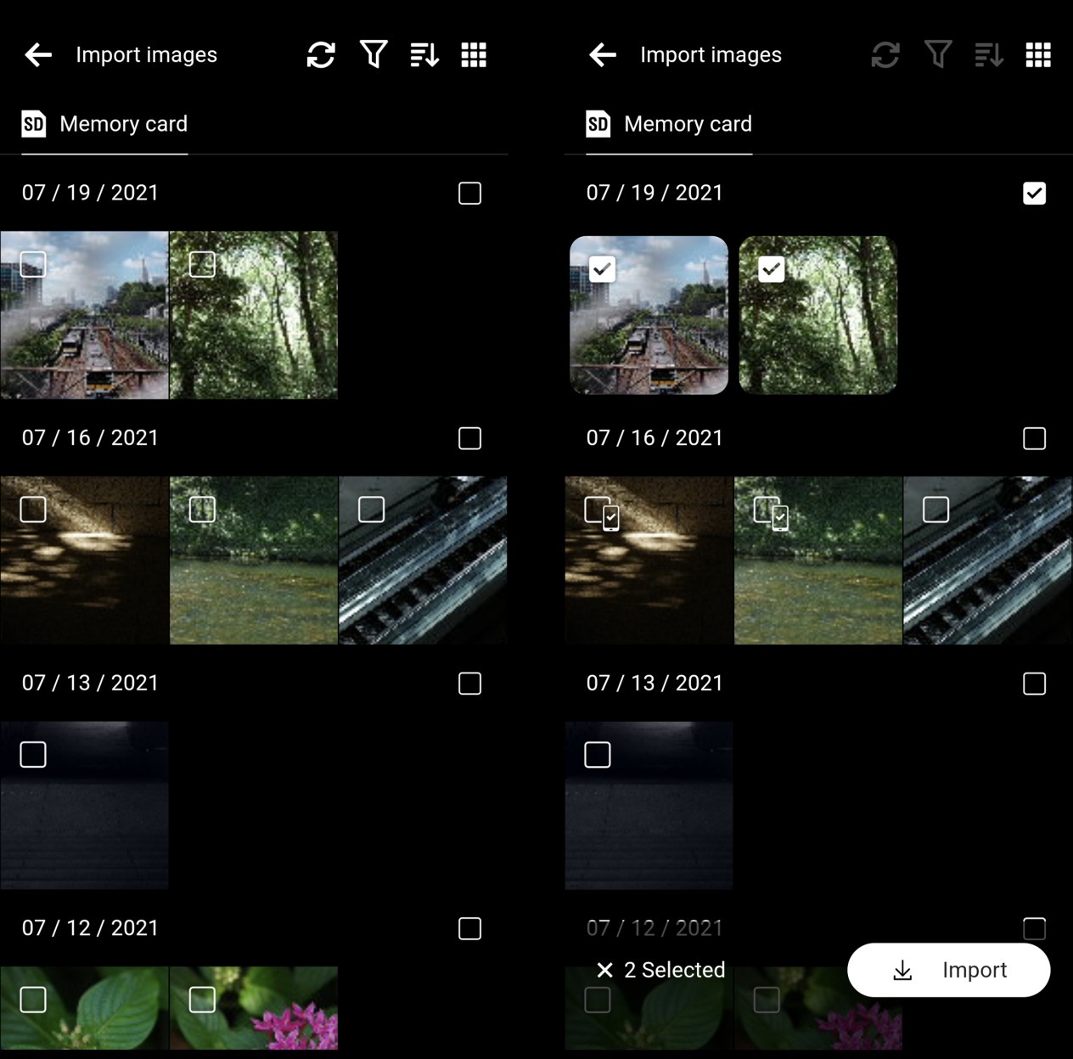Deselect checked forest photo in right screen
This screenshot has height=1059, width=1073.
[771, 269]
